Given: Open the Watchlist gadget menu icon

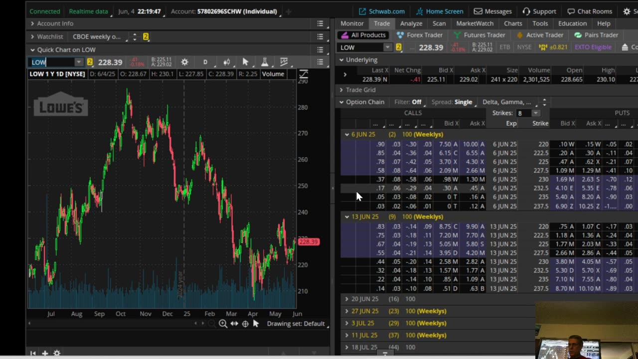Looking at the screenshot, I should (x=320, y=36).
